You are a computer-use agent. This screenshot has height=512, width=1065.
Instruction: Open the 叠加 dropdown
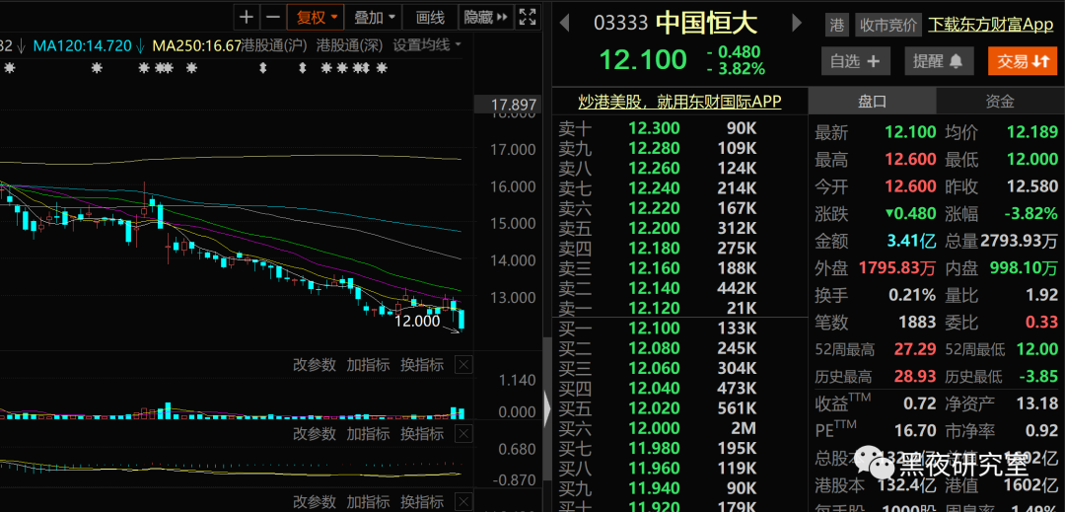pos(373,17)
